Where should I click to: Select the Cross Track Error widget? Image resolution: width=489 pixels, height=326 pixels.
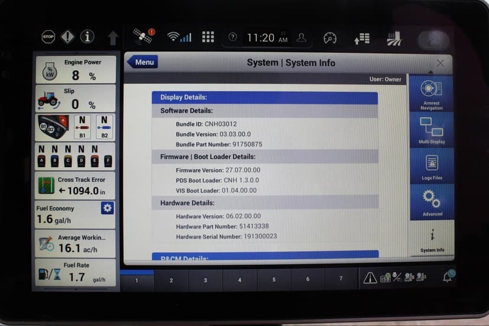[x=76, y=185]
